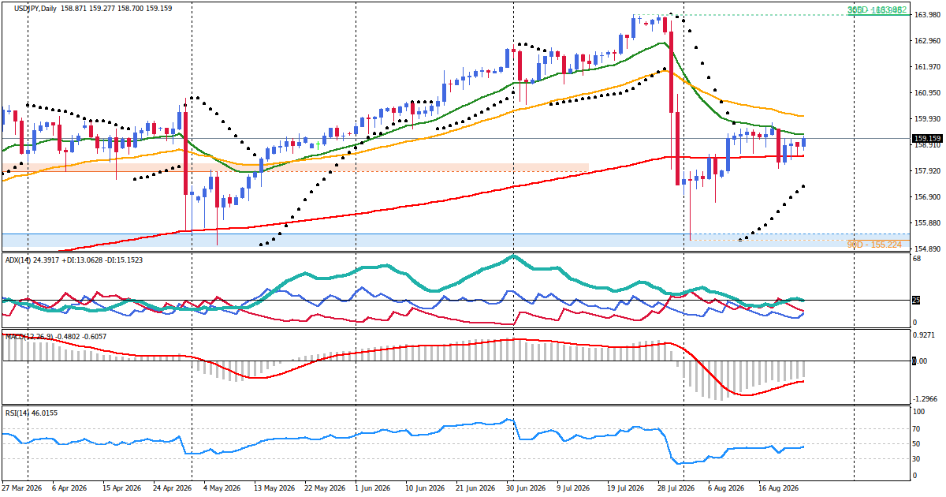Click the 22 May 2026 date label
946x497 pixels.
click(323, 488)
